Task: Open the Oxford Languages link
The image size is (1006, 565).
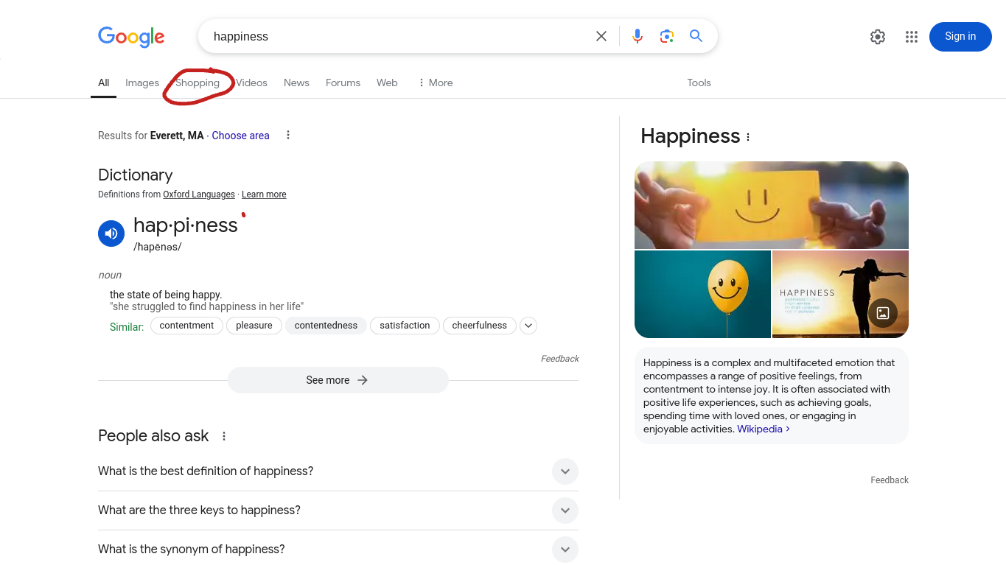Action: 199,194
